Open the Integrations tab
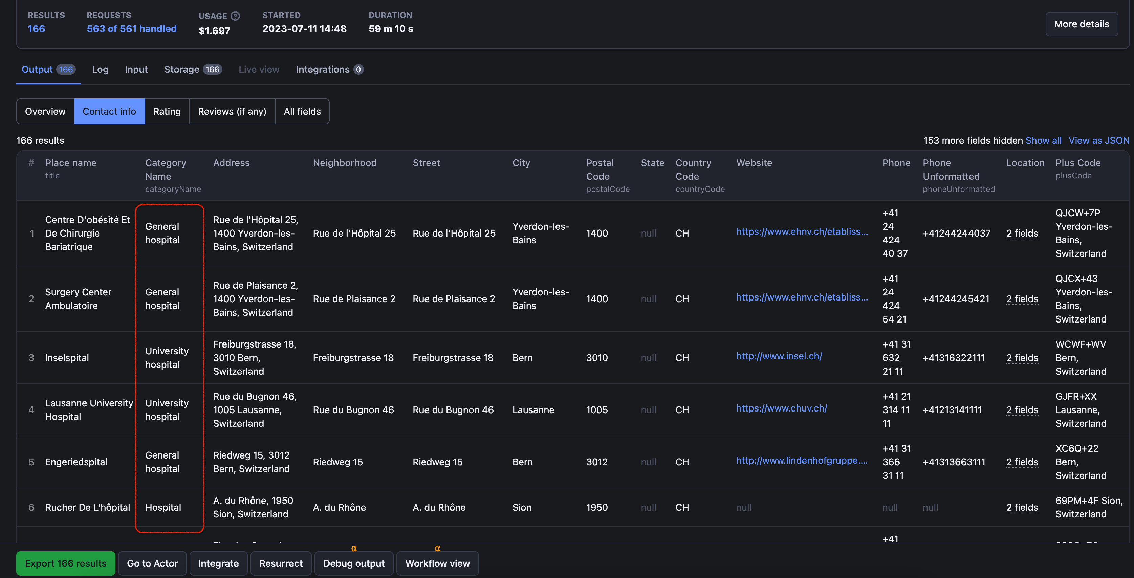 click(x=329, y=70)
